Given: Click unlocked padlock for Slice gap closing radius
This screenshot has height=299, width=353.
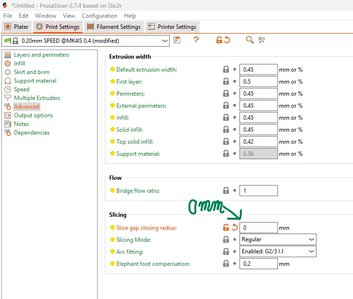Looking at the screenshot, I should (226, 227).
